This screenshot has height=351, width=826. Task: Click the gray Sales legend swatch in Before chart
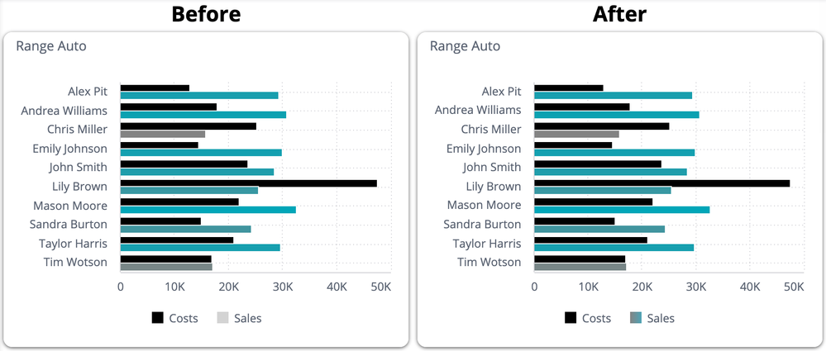click(223, 318)
